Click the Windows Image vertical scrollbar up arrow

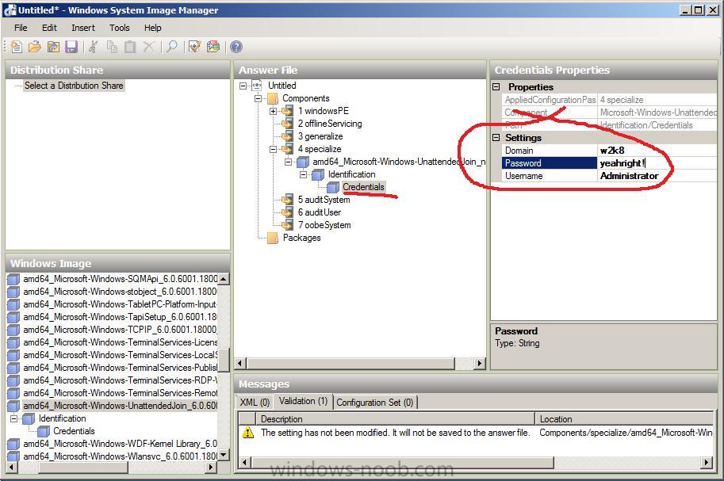224,279
